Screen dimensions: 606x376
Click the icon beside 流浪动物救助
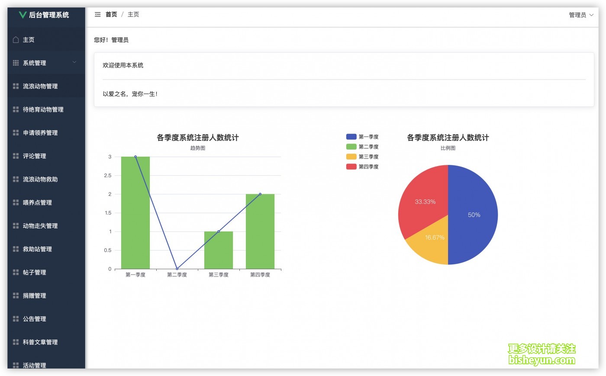point(16,179)
